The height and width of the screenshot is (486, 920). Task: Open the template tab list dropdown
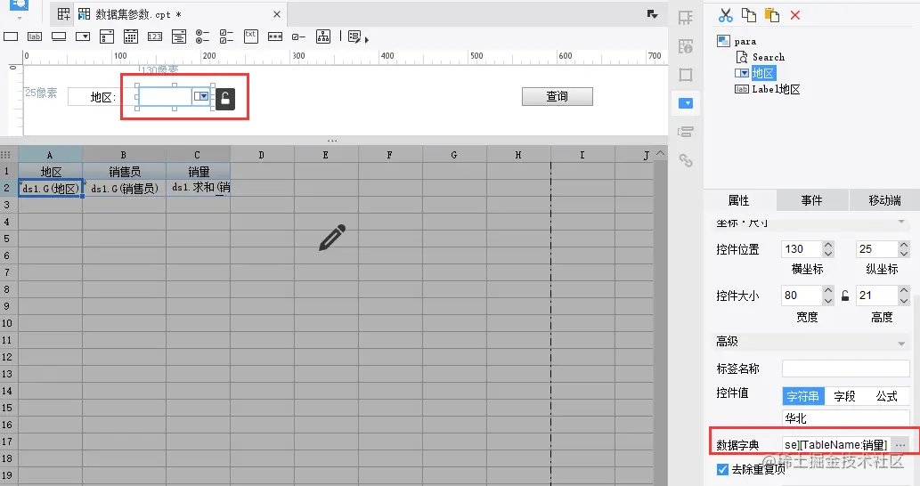click(x=652, y=14)
